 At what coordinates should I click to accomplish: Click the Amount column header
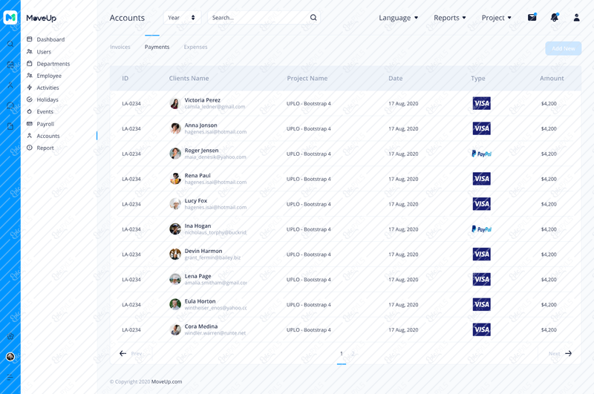pos(552,79)
